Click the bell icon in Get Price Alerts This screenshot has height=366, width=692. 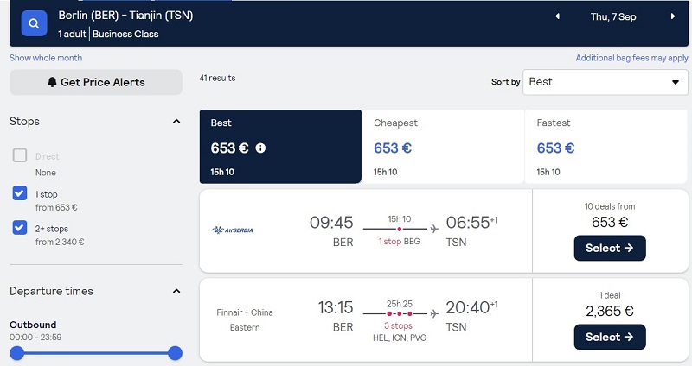click(x=52, y=82)
